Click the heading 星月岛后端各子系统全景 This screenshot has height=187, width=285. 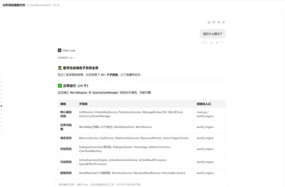click(x=80, y=68)
